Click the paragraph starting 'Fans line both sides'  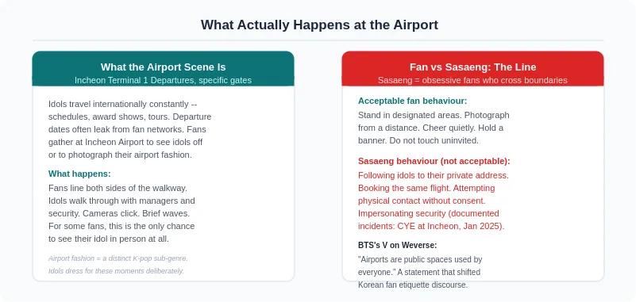[x=121, y=214]
